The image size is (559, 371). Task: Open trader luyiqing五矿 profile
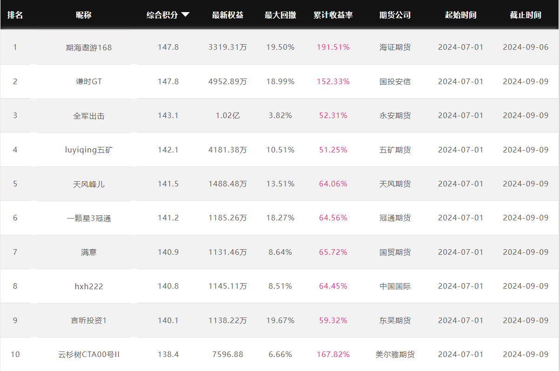coord(89,150)
